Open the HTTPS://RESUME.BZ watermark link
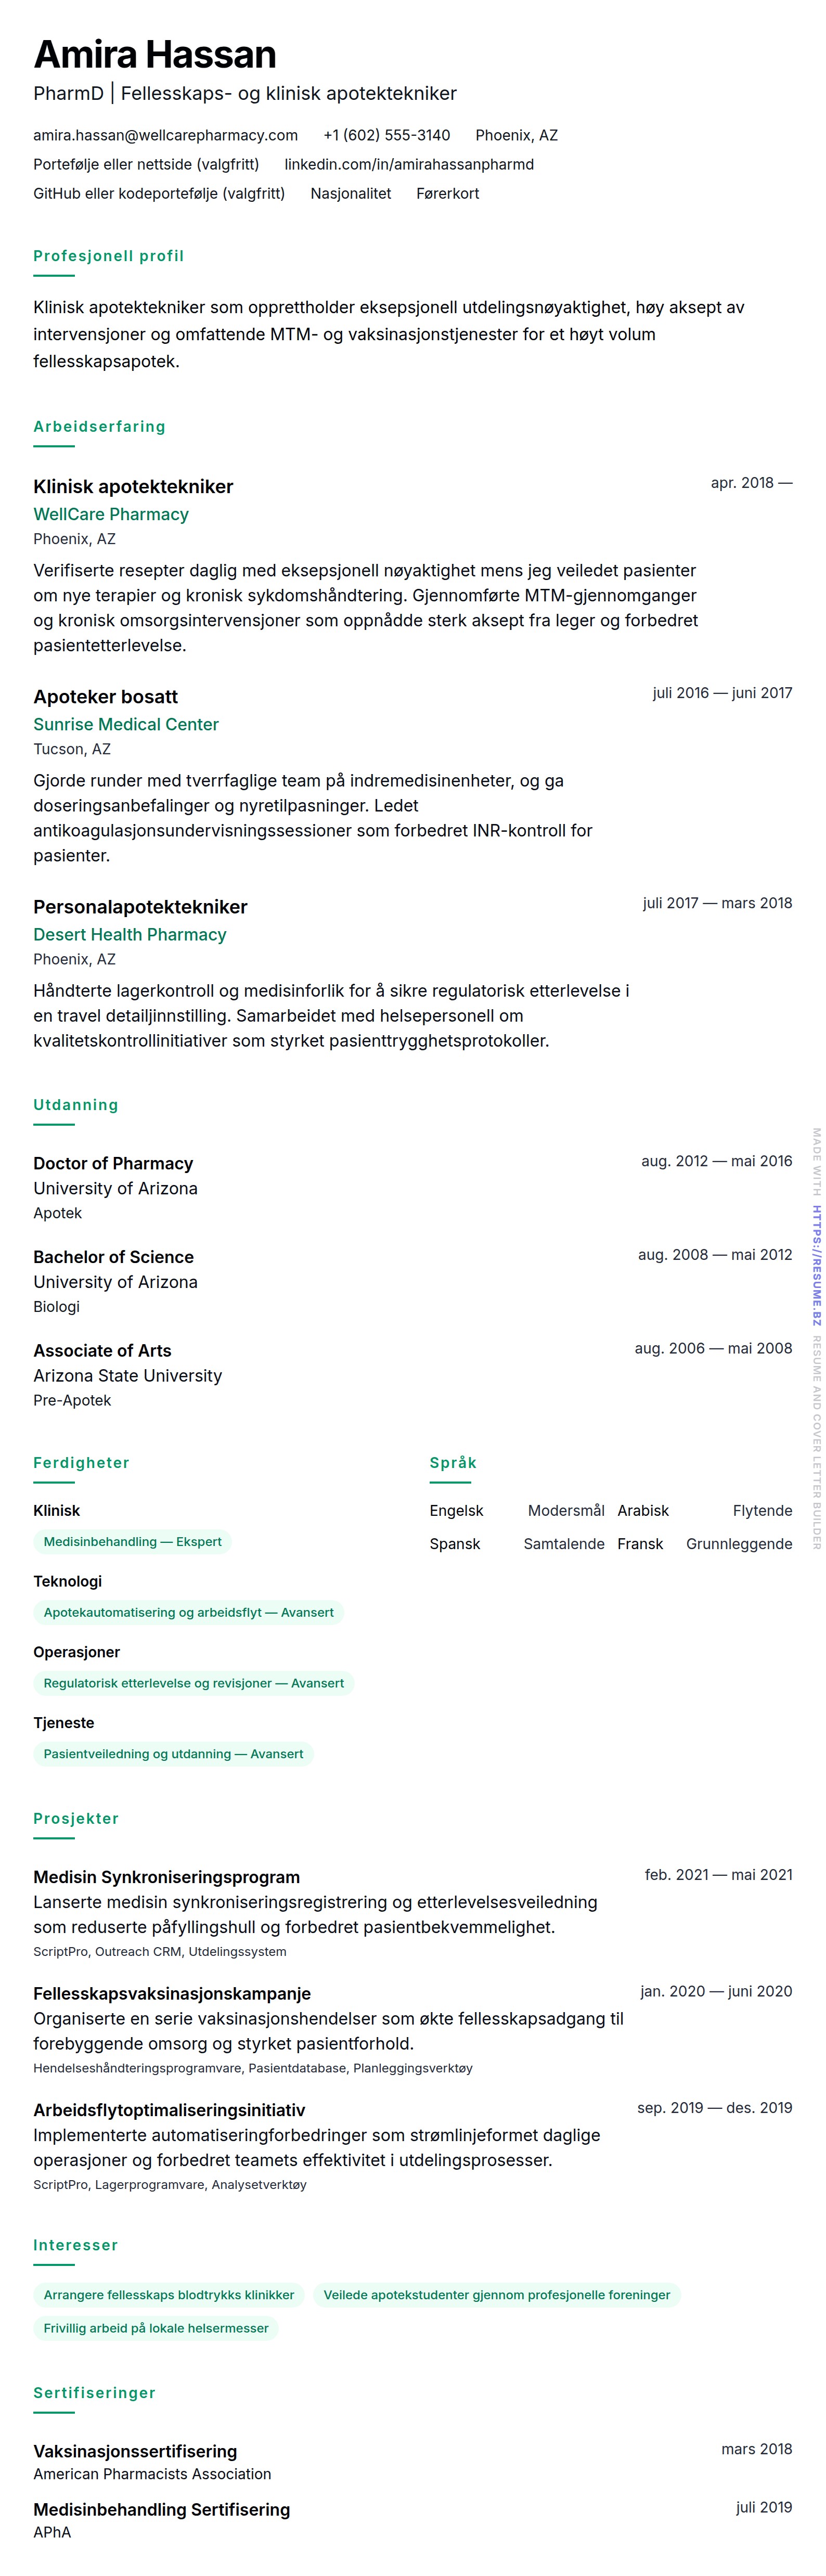The width and height of the screenshot is (826, 2576). [817, 1265]
